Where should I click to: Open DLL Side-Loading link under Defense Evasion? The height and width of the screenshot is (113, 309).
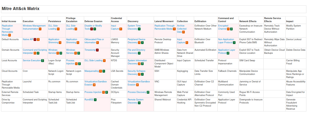(93, 60)
